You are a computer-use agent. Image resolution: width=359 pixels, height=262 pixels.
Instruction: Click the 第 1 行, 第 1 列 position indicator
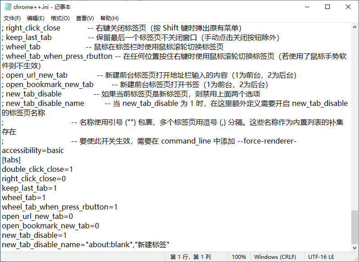[190, 257]
